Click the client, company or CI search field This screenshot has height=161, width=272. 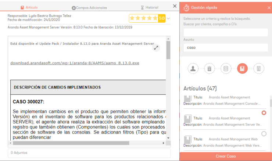[x=226, y=32]
